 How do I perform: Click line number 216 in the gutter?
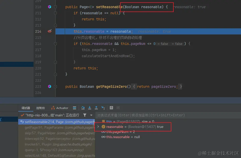[38, 44]
